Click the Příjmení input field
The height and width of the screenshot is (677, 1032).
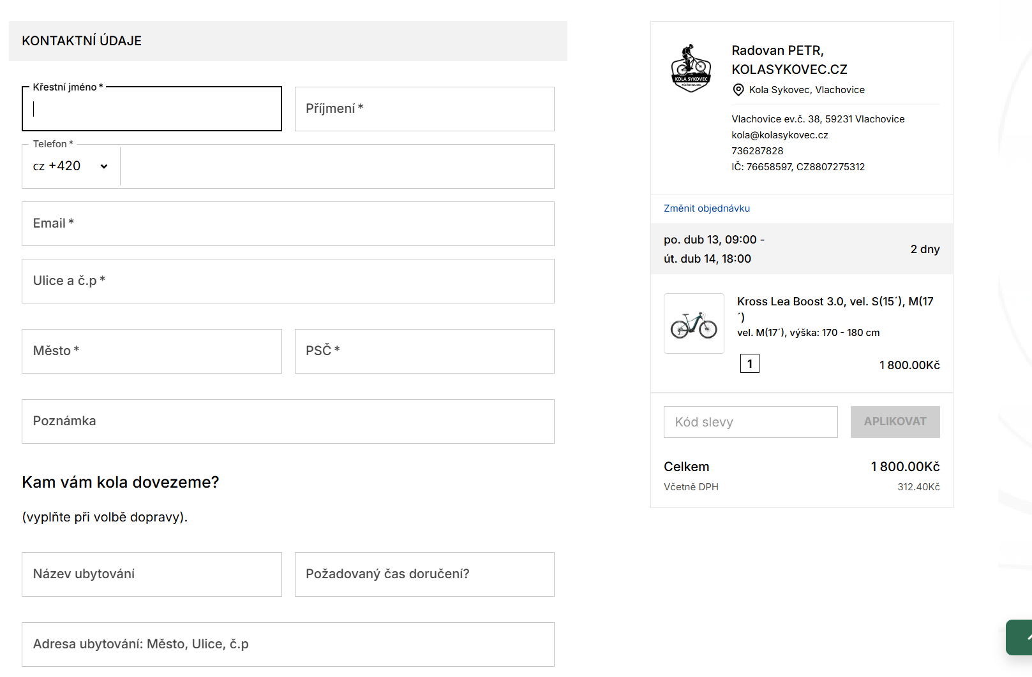(424, 109)
